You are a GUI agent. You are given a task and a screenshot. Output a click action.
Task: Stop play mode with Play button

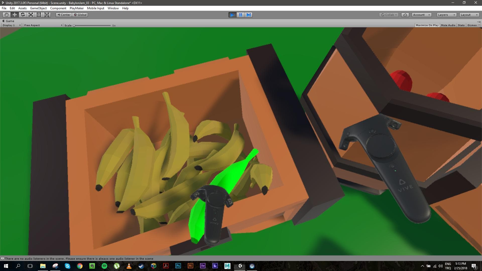[232, 15]
